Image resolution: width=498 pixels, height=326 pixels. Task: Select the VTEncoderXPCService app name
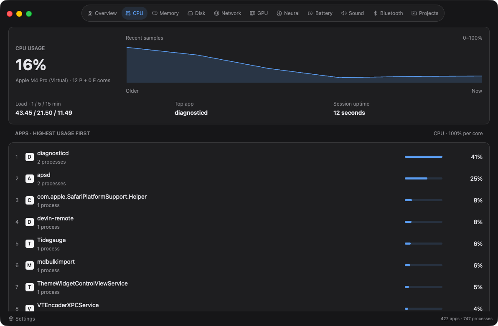point(68,305)
